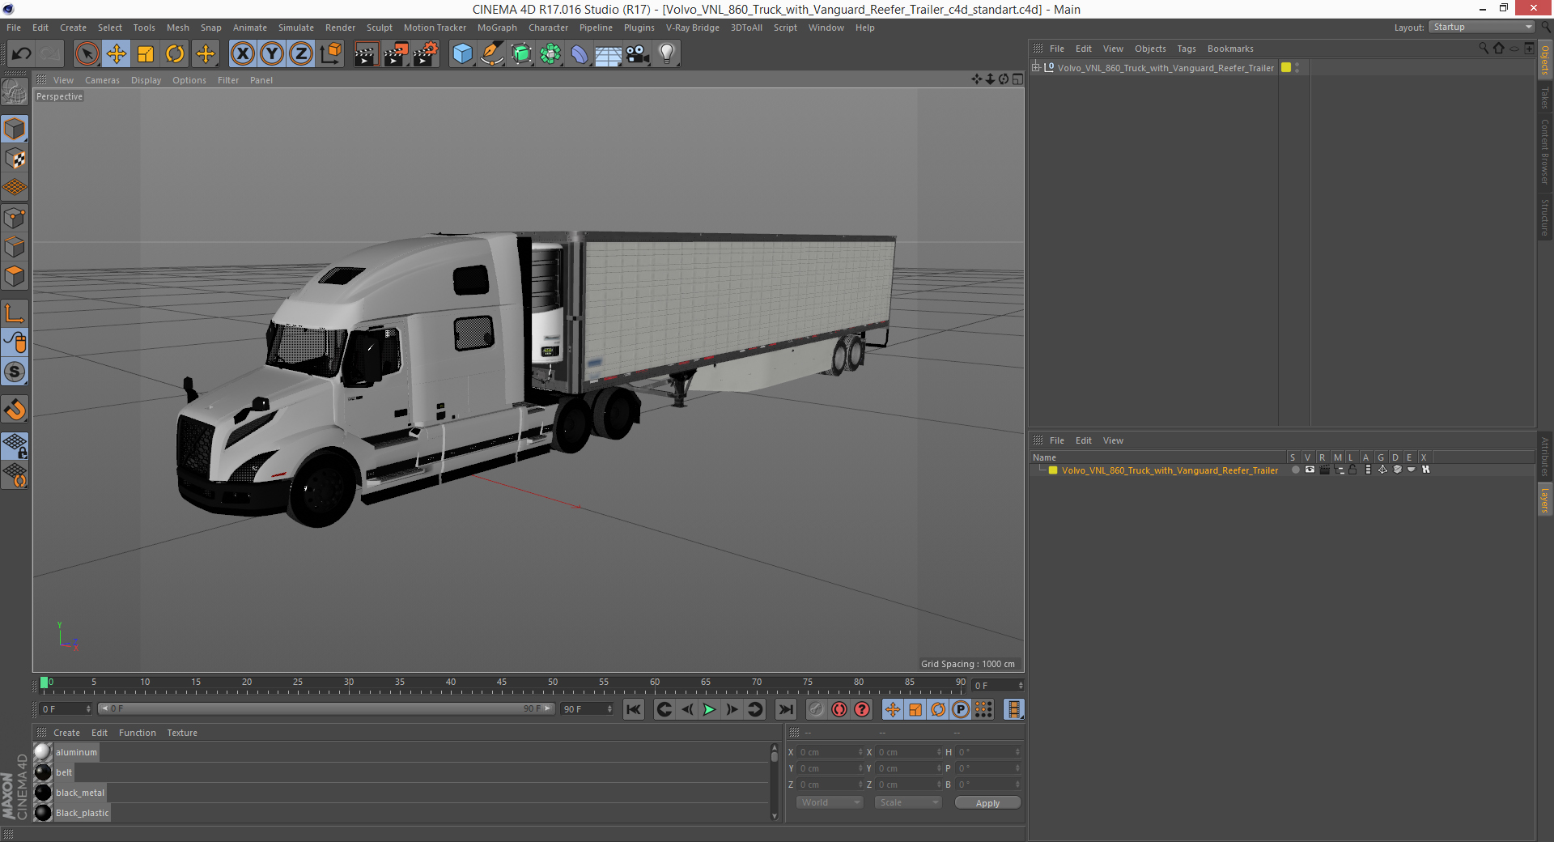Toggle X axis lock
Image resolution: width=1554 pixels, height=842 pixels.
242,54
